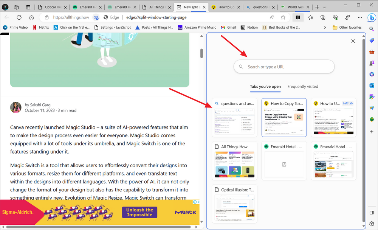Expand hidden favorites with the chevron

pos(325,27)
